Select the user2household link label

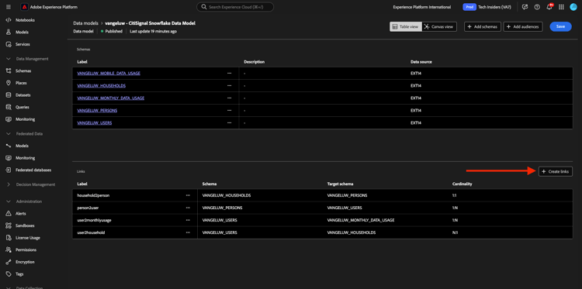(91, 232)
